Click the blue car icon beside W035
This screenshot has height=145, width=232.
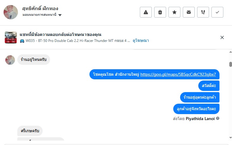22,41
